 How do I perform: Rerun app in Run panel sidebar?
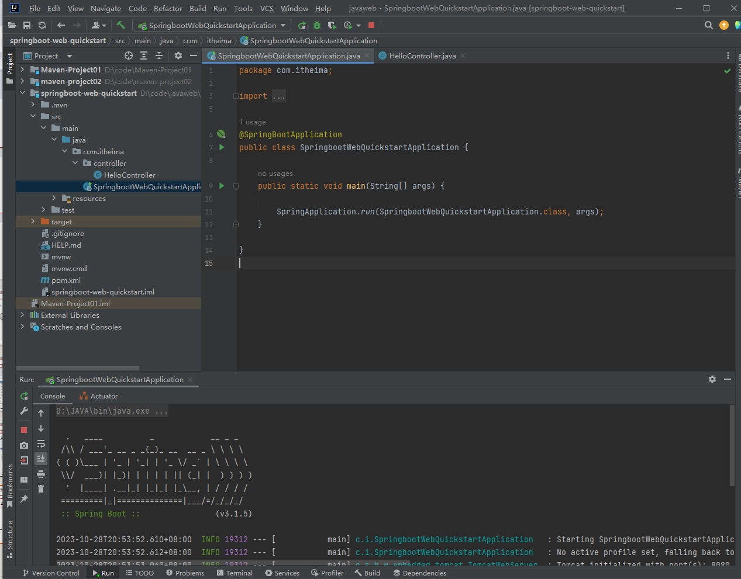[x=24, y=396]
